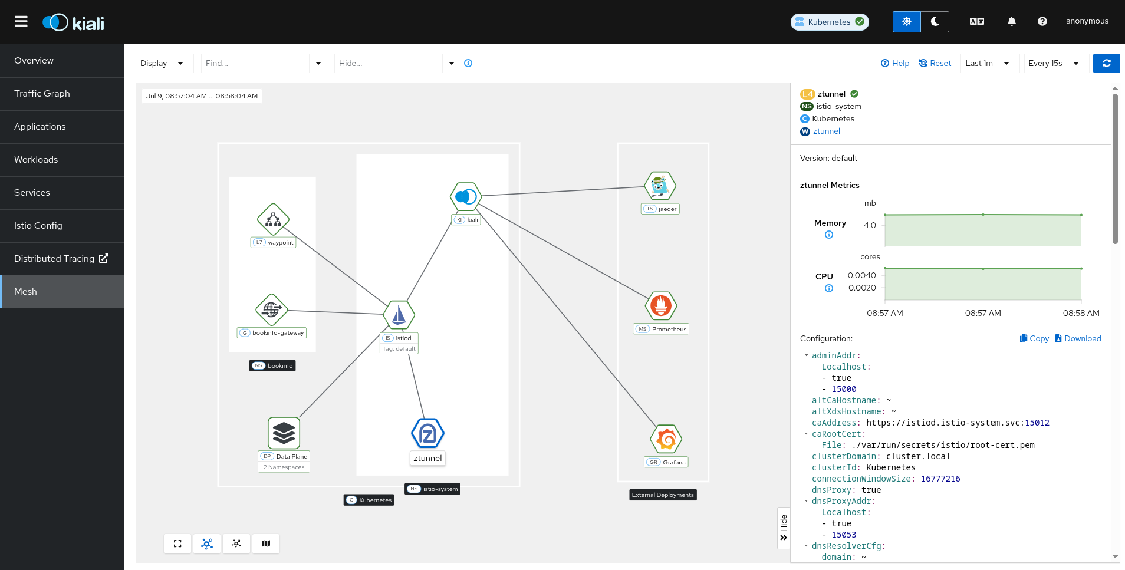Click the fit-to-screen graph button
Viewport: 1125px width, 570px height.
[x=177, y=543]
